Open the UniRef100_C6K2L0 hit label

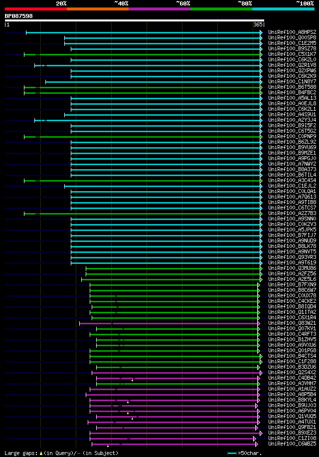[292, 59]
